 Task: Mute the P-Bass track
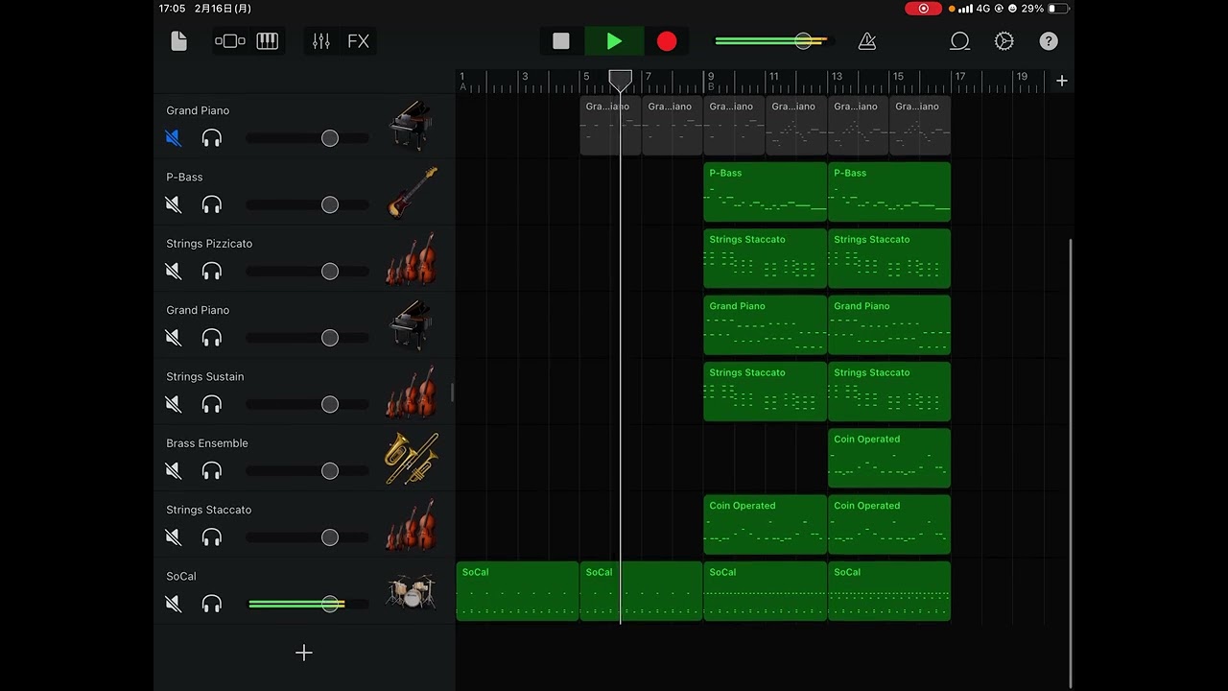174,204
